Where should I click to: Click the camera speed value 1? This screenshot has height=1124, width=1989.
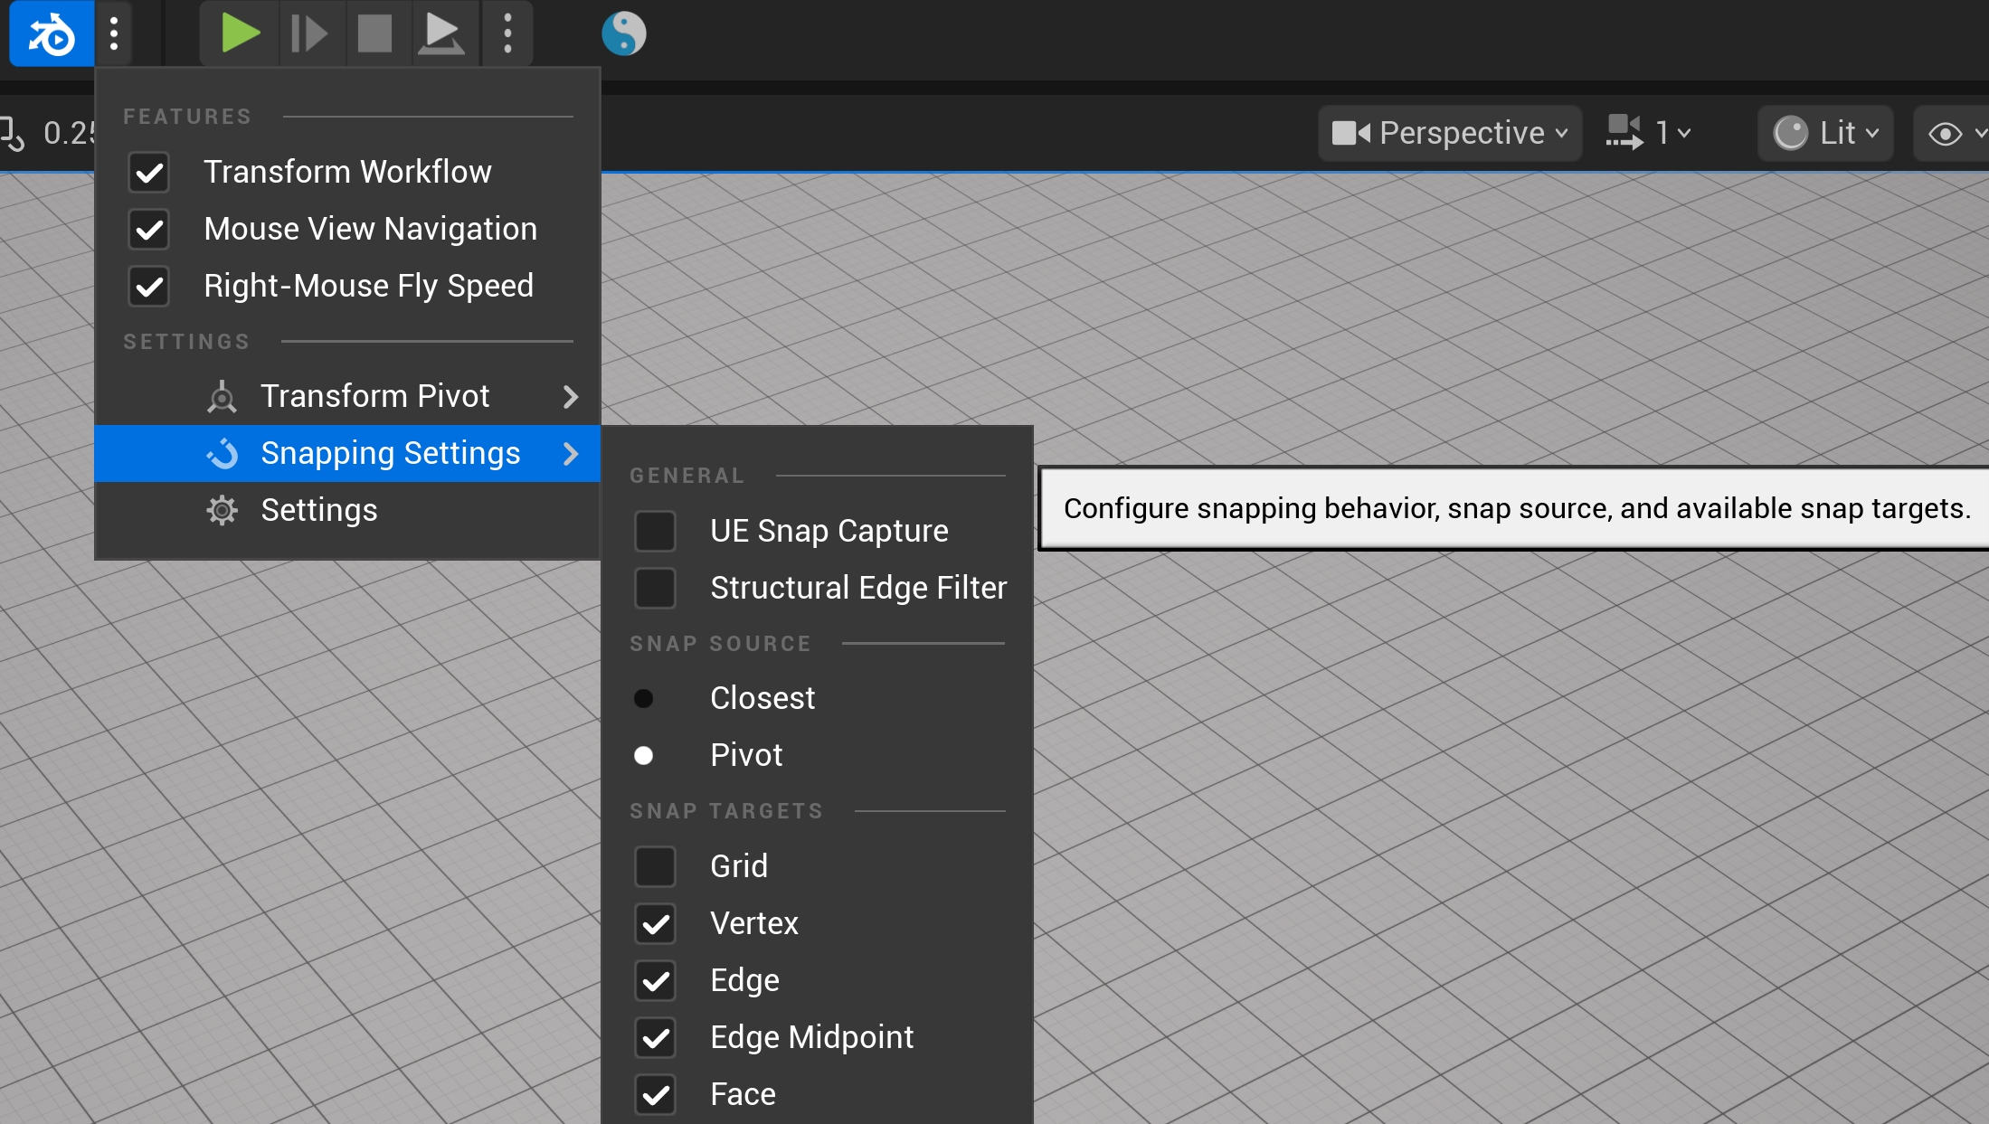tap(1662, 133)
